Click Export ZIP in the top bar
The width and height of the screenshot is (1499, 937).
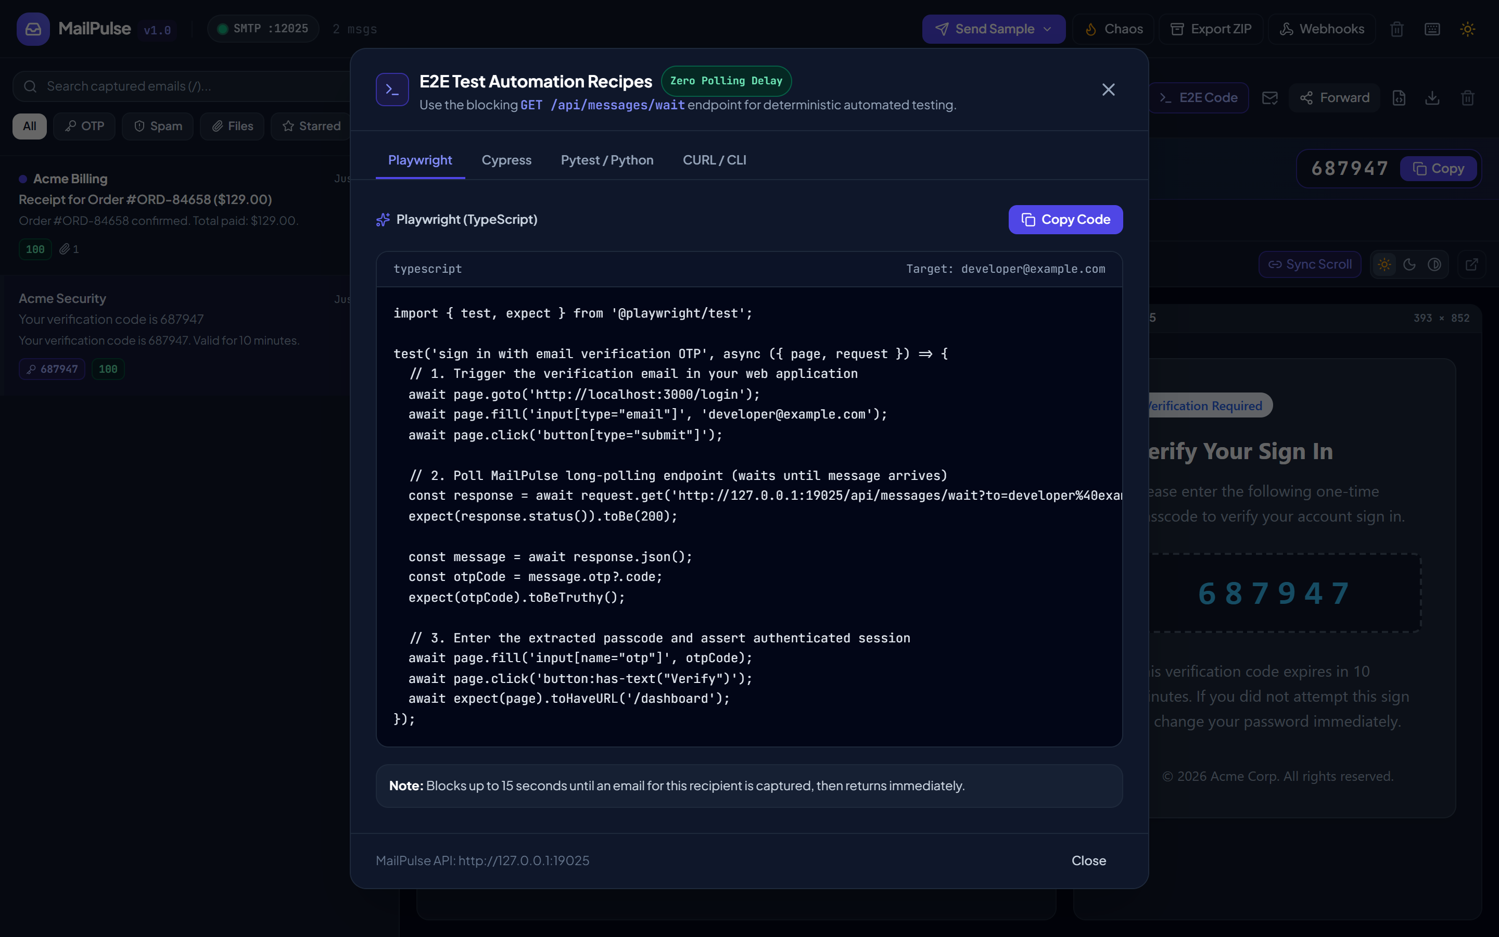click(x=1210, y=29)
